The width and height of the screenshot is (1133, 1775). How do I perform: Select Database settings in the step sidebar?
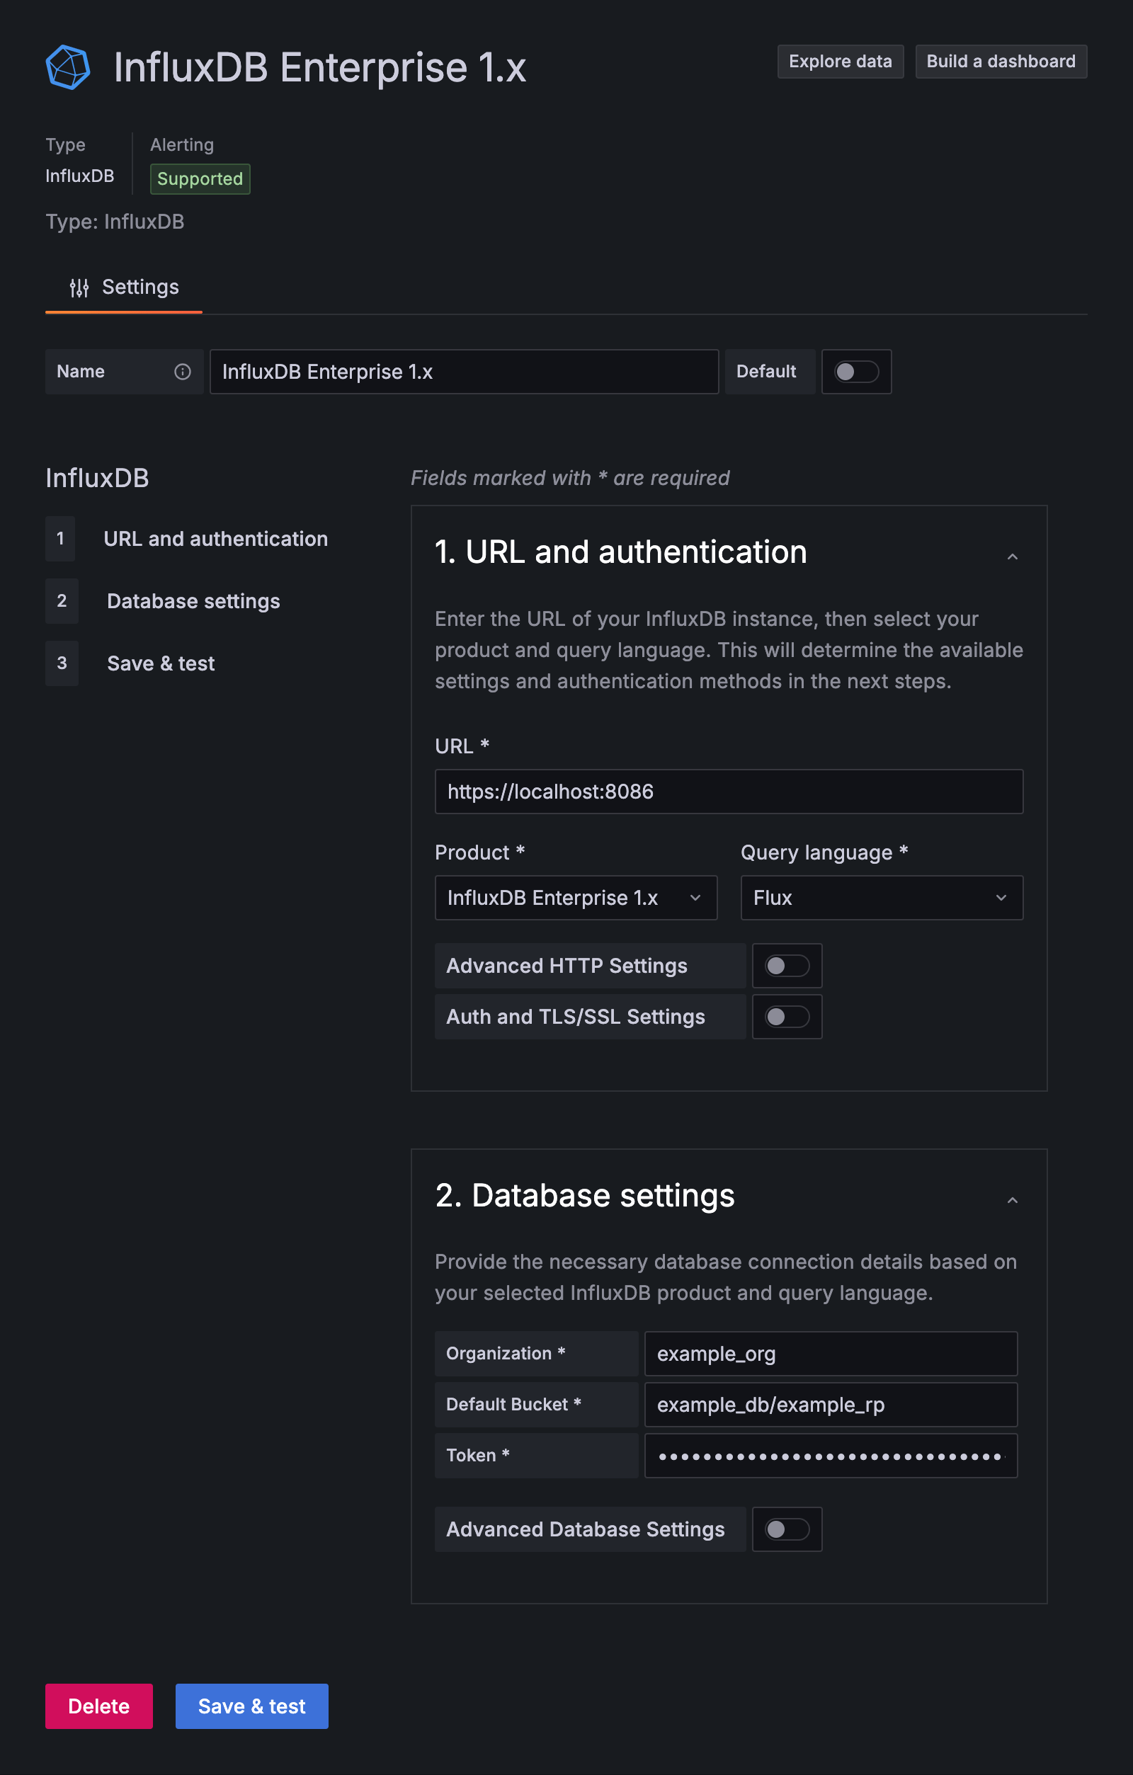click(193, 601)
